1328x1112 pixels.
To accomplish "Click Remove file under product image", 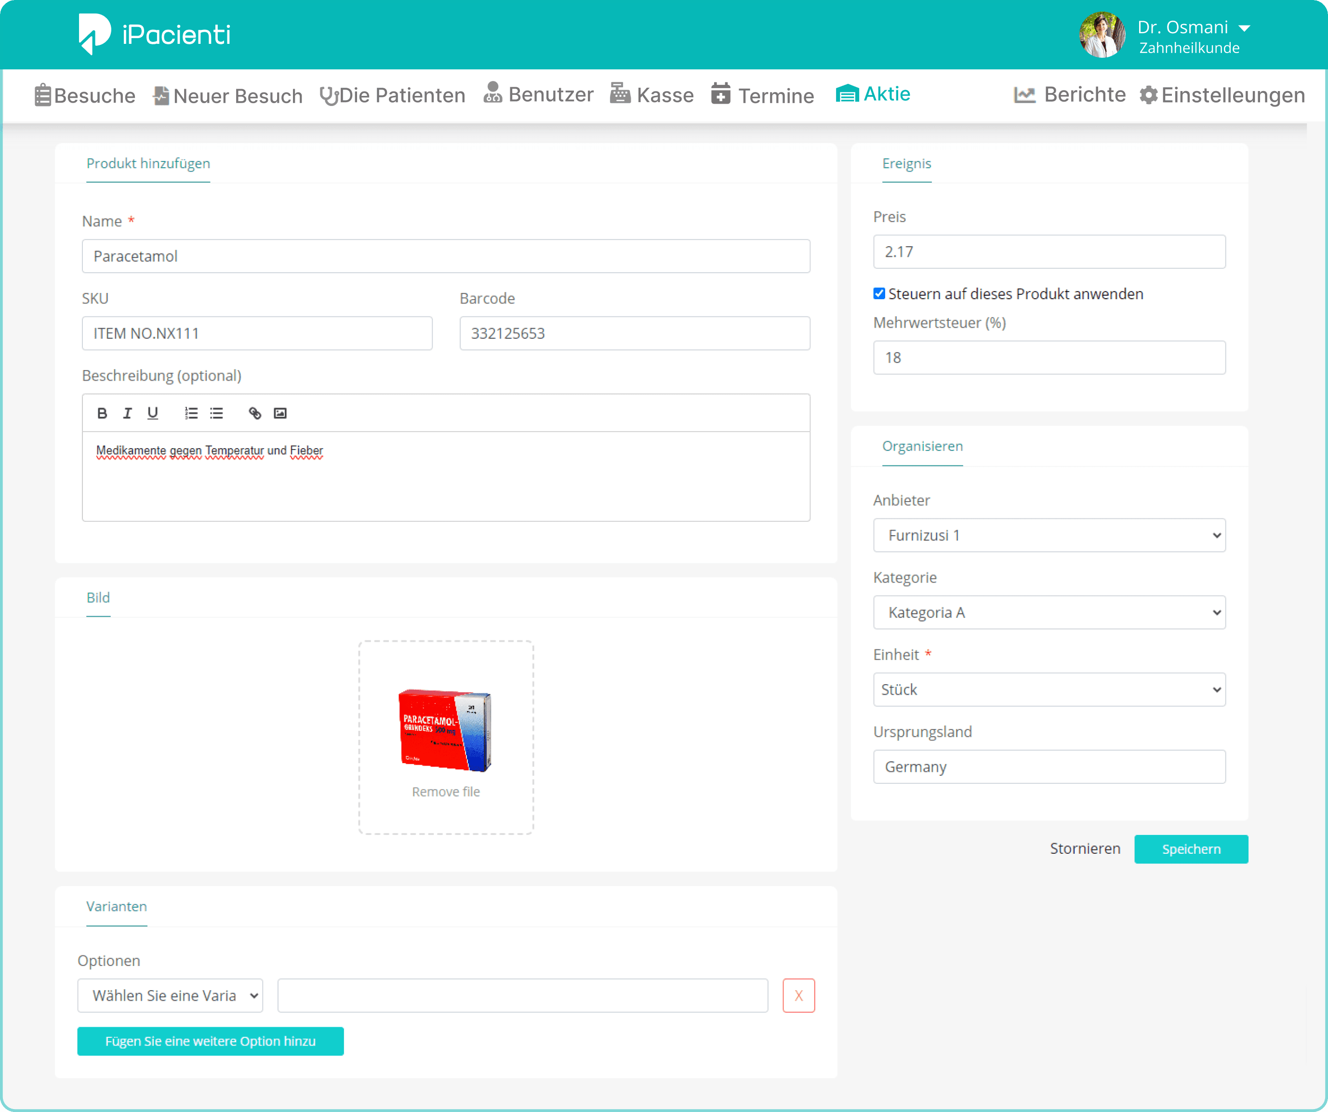I will tap(446, 792).
